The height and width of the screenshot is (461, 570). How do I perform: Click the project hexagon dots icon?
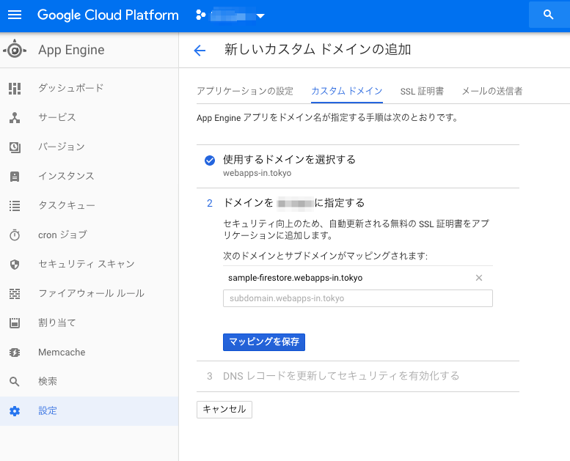201,15
